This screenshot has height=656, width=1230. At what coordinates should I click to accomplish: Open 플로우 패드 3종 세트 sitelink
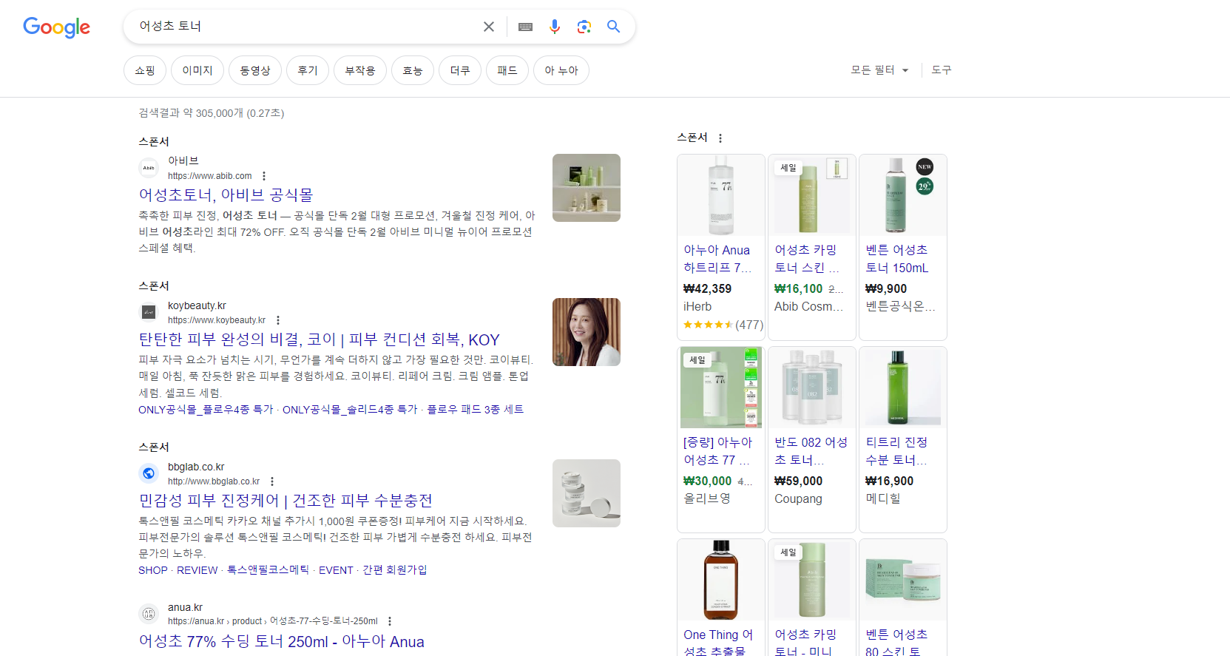tap(475, 409)
